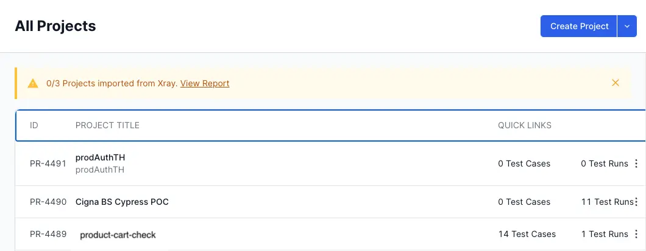646x251 pixels.
Task: View 0 Test Cases for Cigna BS Cypress POC
Action: pos(524,202)
